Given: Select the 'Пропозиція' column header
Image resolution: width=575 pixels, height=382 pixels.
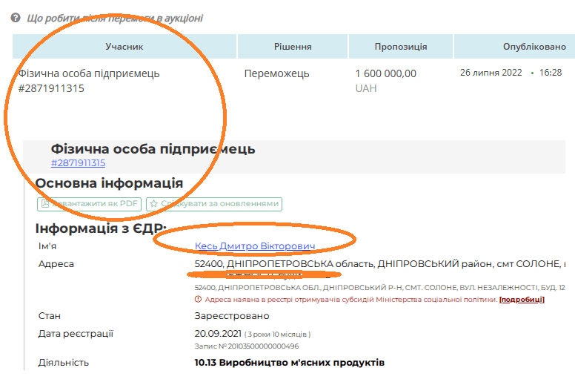Looking at the screenshot, I should point(400,47).
